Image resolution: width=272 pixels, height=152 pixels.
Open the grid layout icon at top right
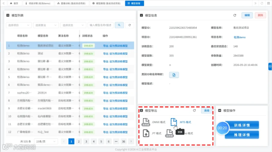[x=268, y=3]
